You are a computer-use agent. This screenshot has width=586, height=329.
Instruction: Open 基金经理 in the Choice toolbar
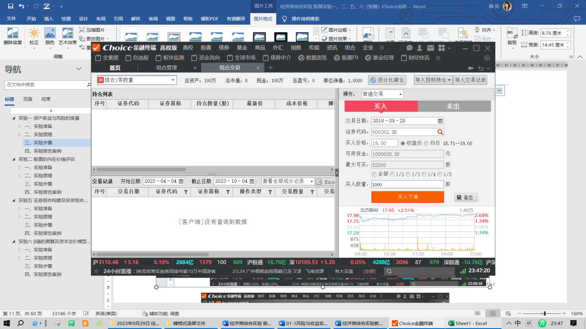[x=379, y=58]
